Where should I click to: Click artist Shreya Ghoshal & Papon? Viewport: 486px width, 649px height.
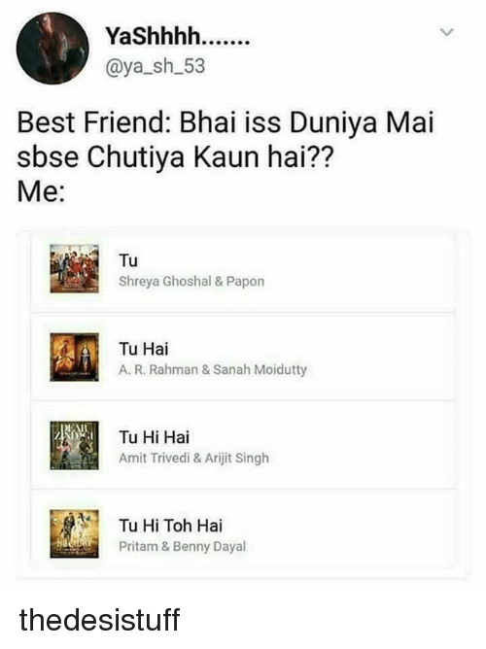(191, 282)
